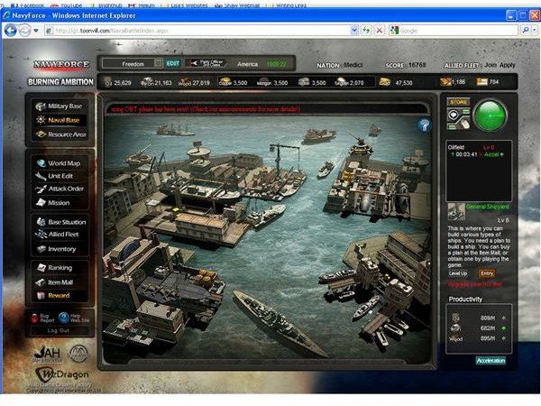Screen dimensions: 541x406
Task: Click the Apply allied fleet link
Action: (507, 65)
